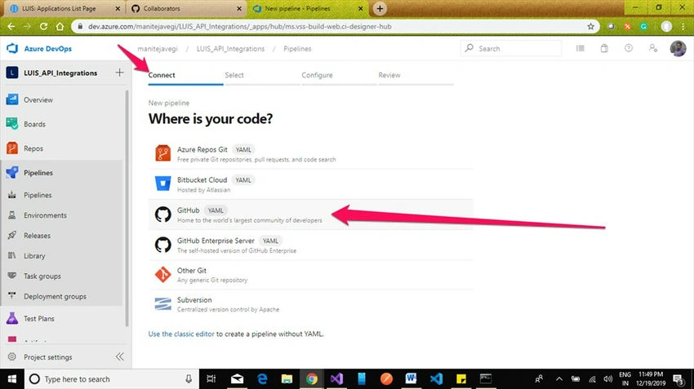This screenshot has width=694, height=389.
Task: Open Boards in the sidebar
Action: coord(34,124)
